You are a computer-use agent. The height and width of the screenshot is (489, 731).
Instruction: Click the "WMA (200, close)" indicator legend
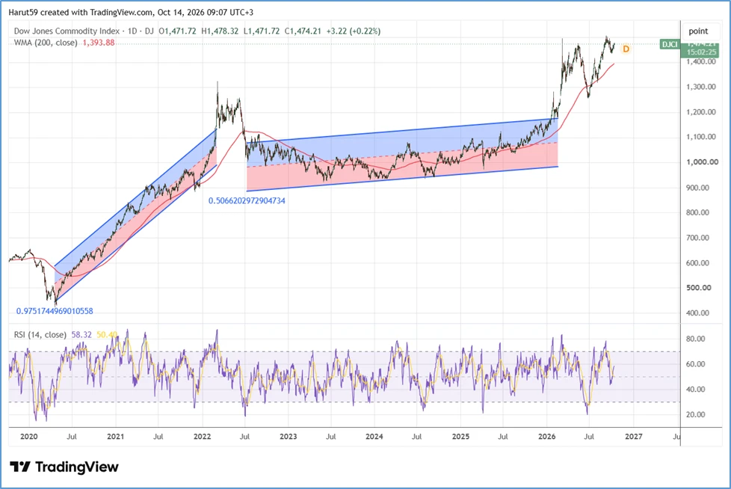coord(46,43)
